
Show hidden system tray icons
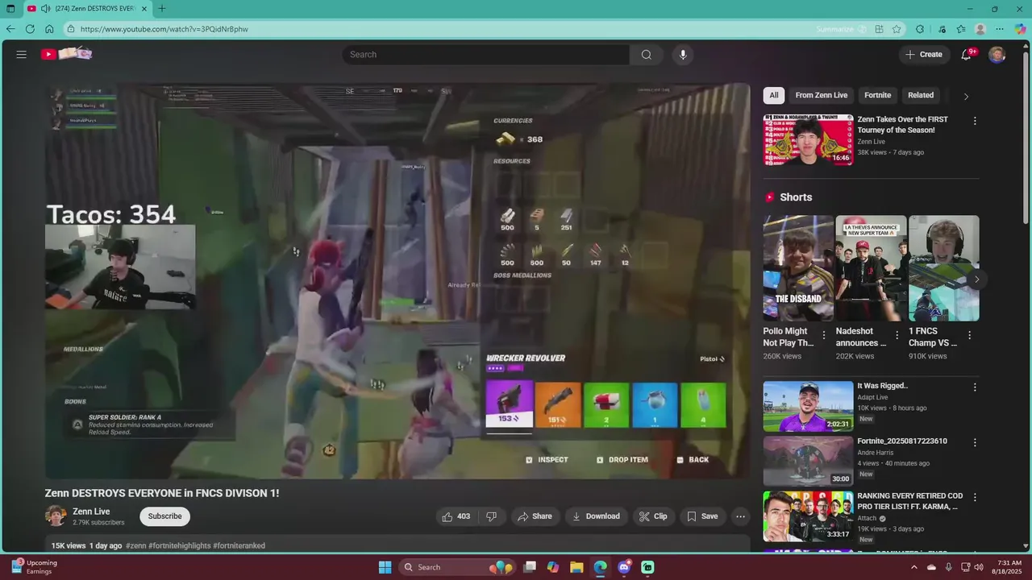click(913, 567)
